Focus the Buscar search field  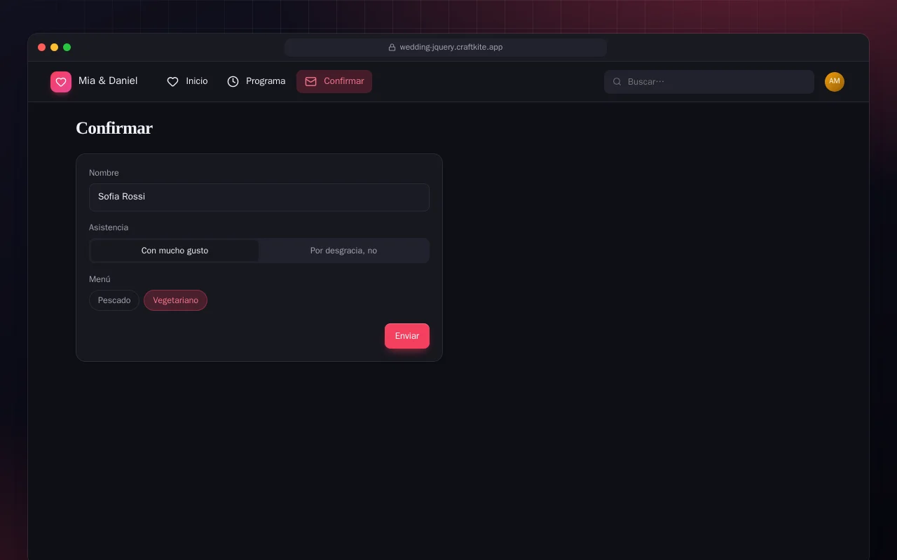tap(709, 82)
